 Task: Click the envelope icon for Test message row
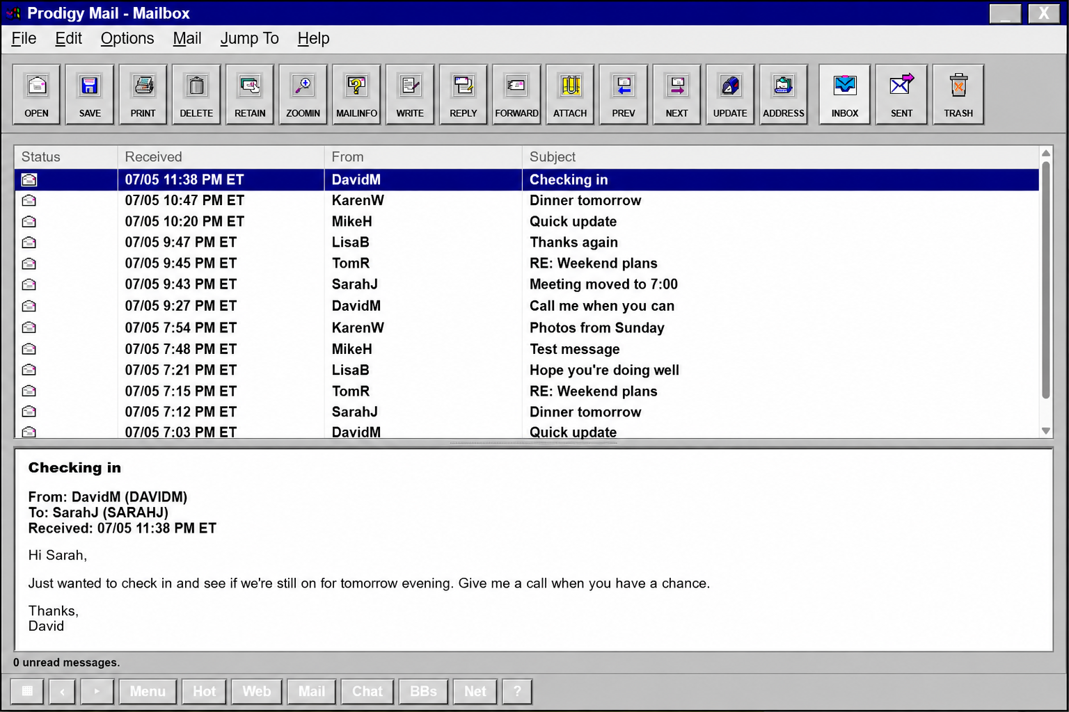(x=29, y=349)
